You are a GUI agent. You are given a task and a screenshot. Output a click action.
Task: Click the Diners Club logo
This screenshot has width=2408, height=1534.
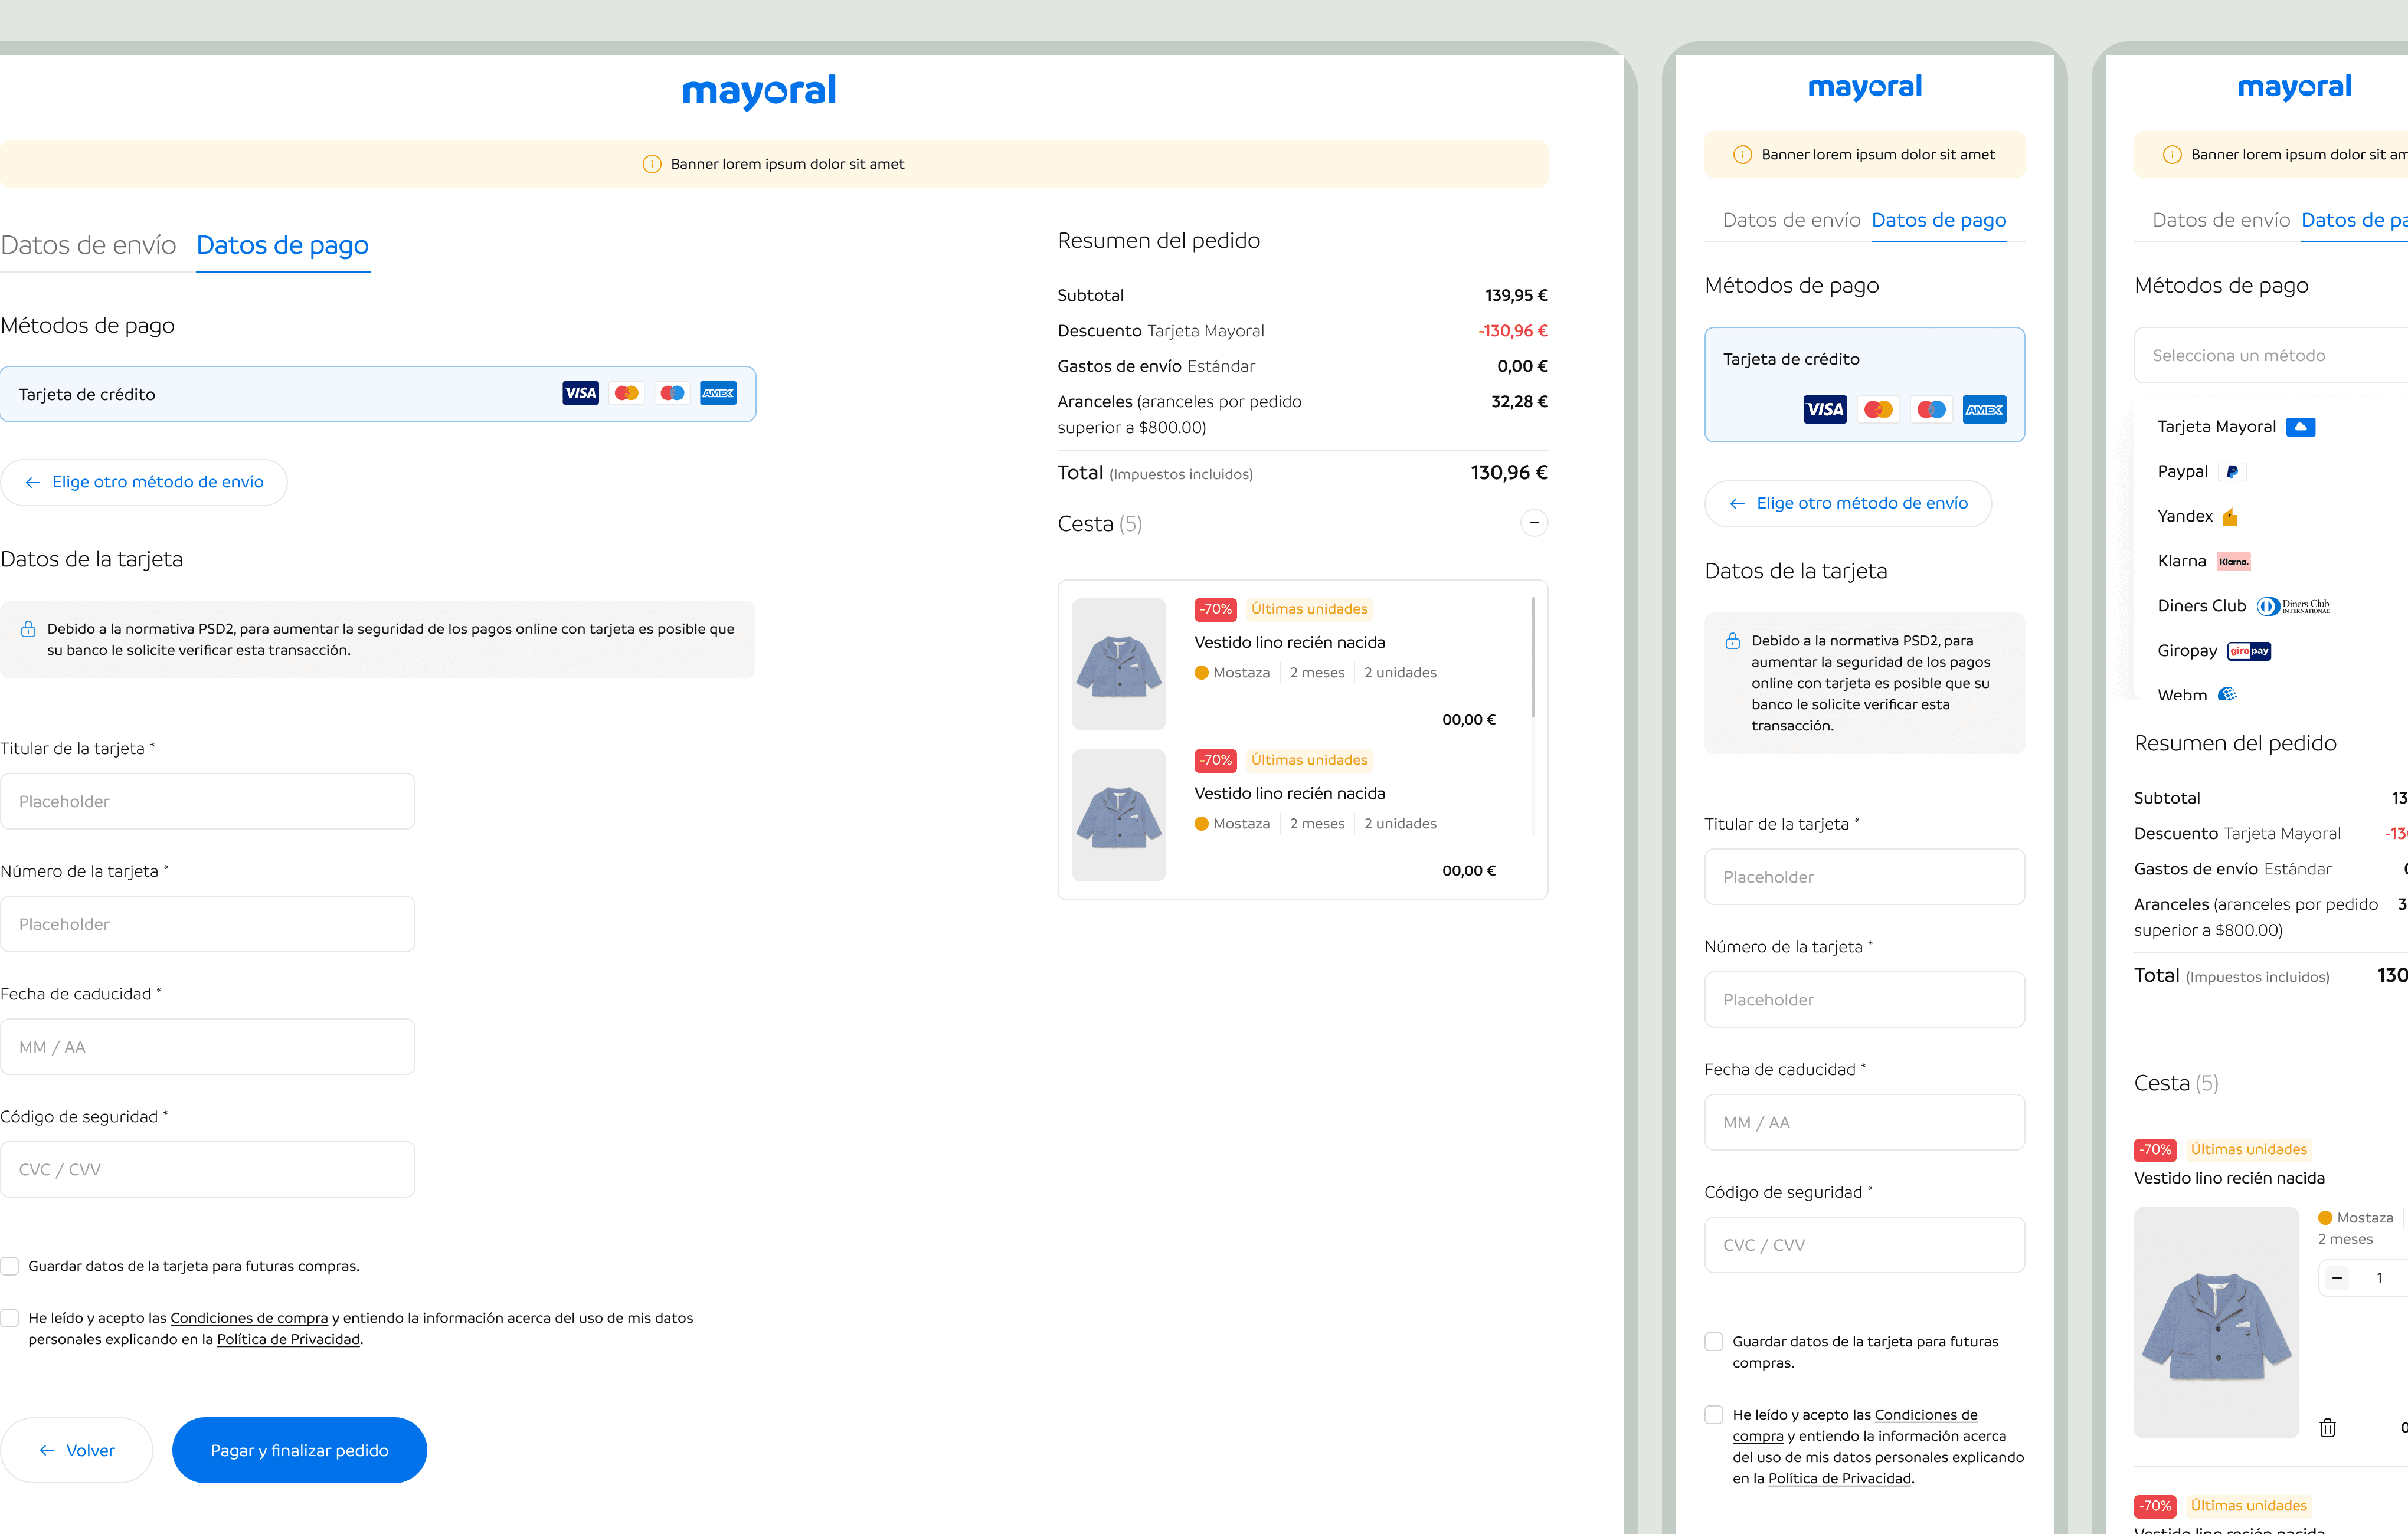coord(2294,607)
